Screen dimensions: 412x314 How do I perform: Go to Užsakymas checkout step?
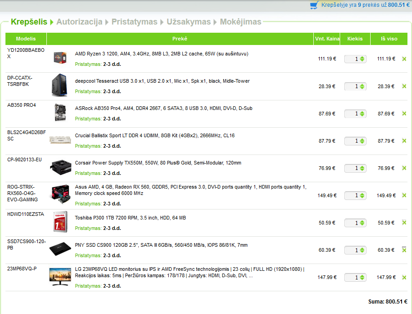[189, 22]
